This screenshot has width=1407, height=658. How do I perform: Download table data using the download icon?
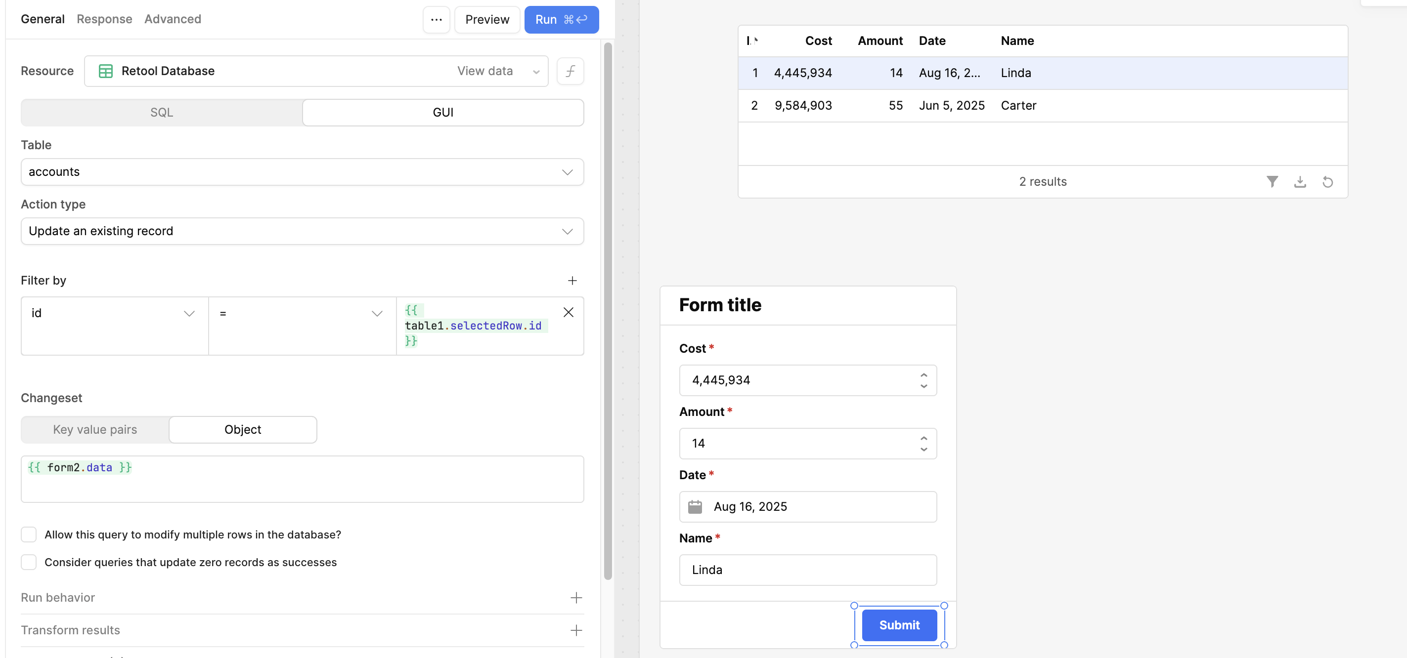click(x=1301, y=182)
